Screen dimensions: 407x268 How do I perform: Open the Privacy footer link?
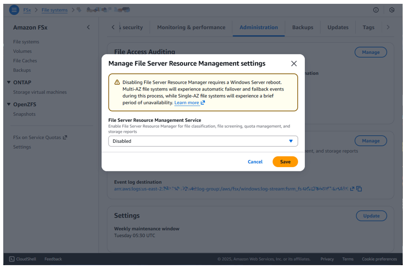327,259
